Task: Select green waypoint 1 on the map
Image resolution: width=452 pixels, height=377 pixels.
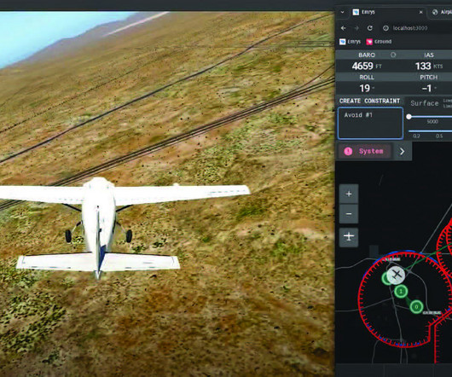Action: (401, 292)
